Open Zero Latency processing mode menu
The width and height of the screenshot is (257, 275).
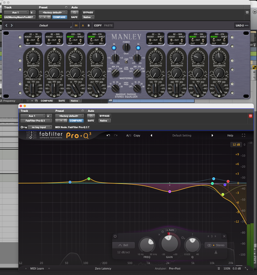point(103,268)
